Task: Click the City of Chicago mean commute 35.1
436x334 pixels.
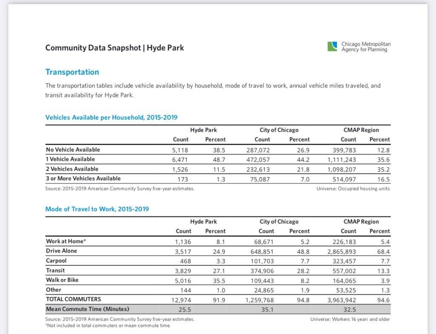Action: click(x=267, y=310)
